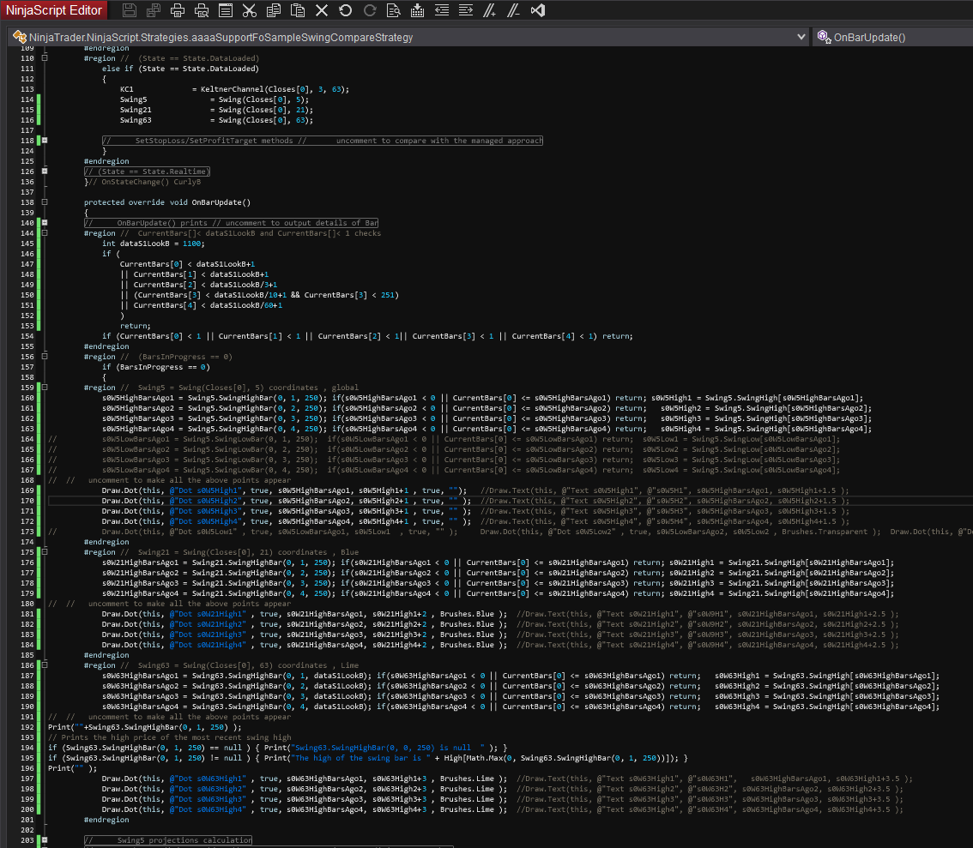
Task: Open Find in the toolbar
Action: 393,11
